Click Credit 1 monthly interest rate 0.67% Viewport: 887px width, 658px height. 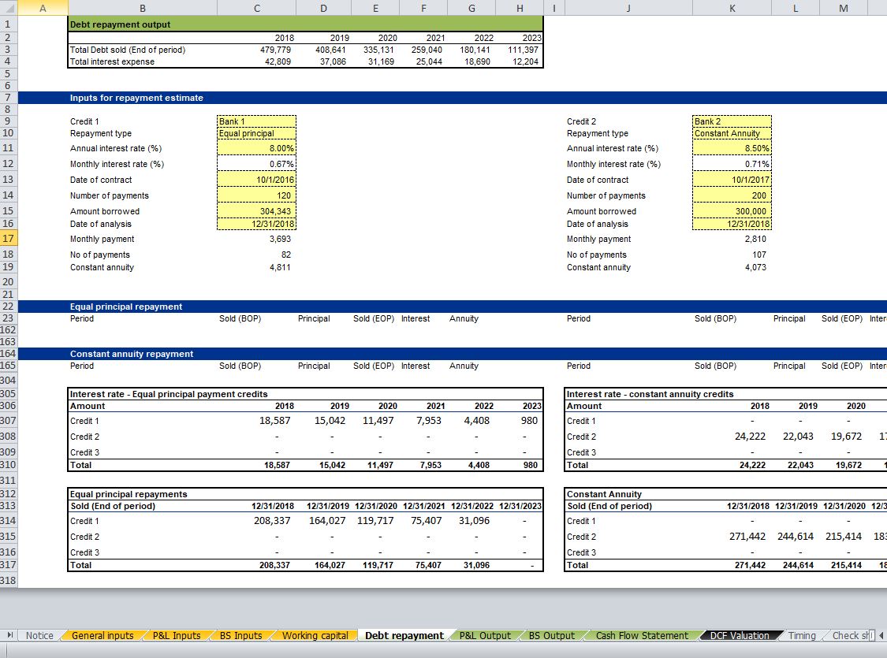tap(256, 164)
